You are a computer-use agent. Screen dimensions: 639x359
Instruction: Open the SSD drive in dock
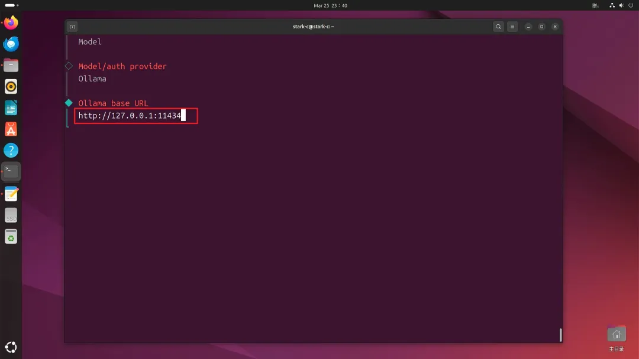point(11,215)
